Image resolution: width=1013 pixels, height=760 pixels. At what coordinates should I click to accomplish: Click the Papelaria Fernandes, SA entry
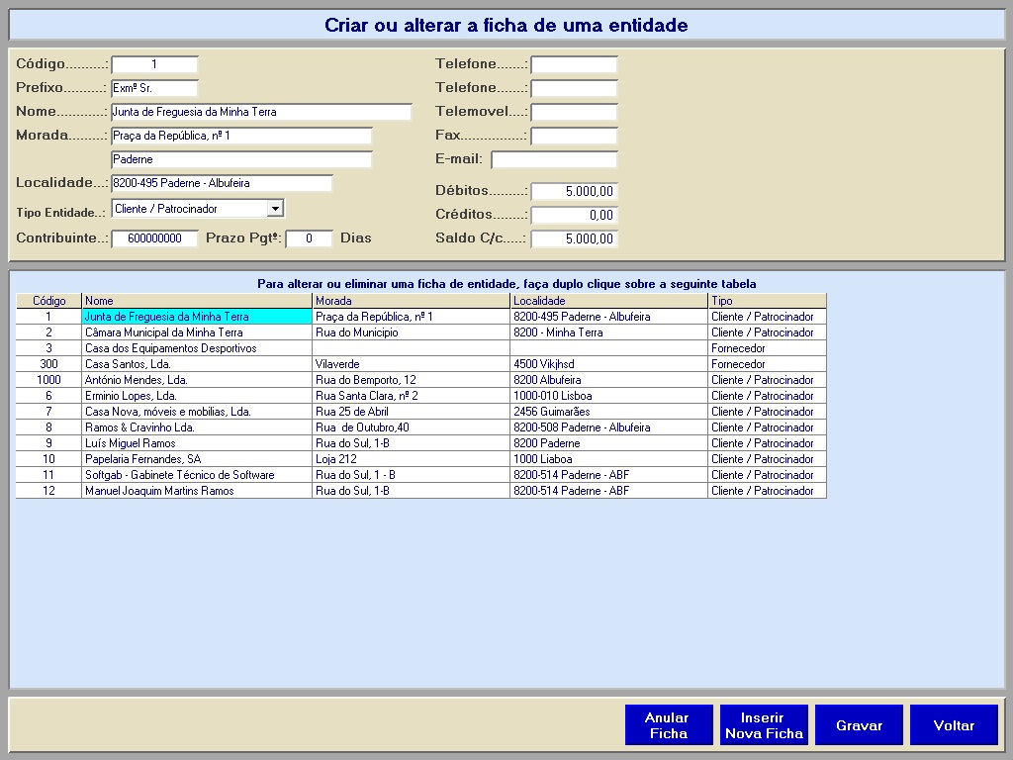pyautogui.click(x=196, y=459)
